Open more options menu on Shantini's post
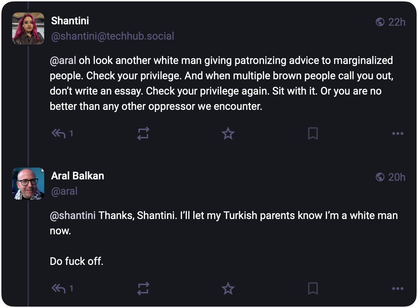 [x=397, y=133]
